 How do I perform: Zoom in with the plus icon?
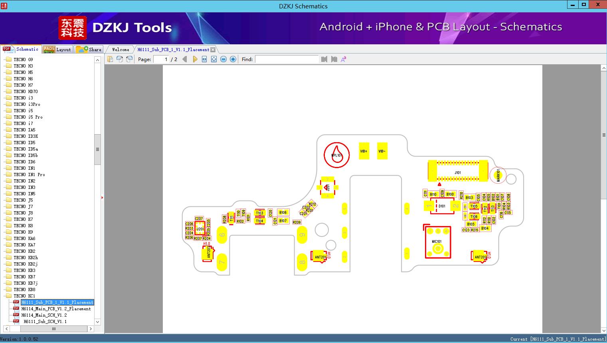click(x=233, y=59)
